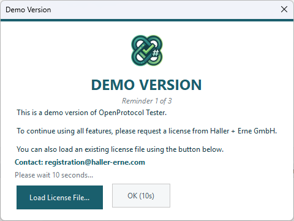The height and width of the screenshot is (221, 294).
Task: Click the Demo Version window title
Action: click(x=28, y=10)
